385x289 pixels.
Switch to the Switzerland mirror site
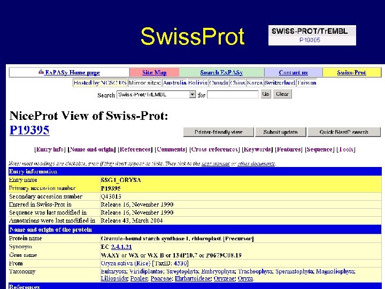click(280, 83)
